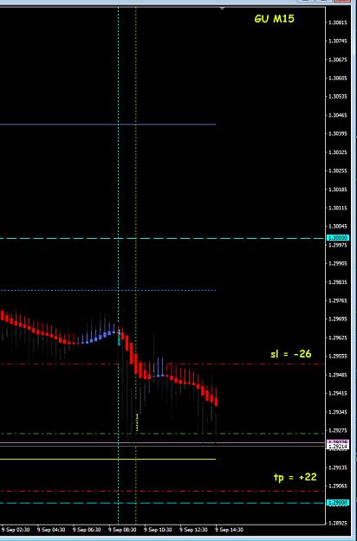Viewport: 357px width, 541px height.
Task: Click the 9 Sep 10:30 time label
Action: [x=158, y=530]
